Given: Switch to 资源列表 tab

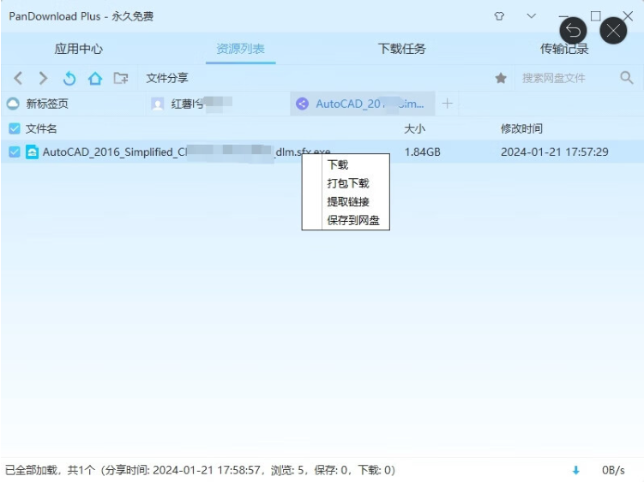Looking at the screenshot, I should (240, 49).
